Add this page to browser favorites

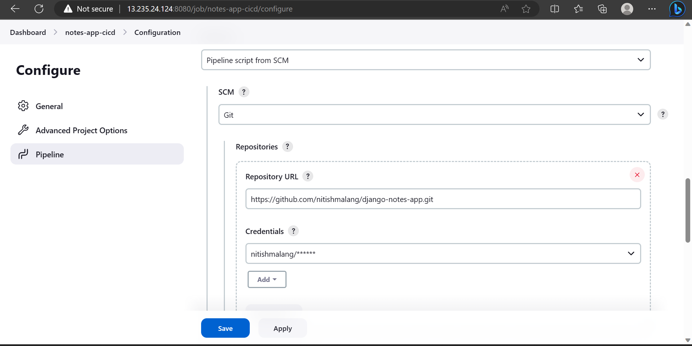pyautogui.click(x=526, y=9)
